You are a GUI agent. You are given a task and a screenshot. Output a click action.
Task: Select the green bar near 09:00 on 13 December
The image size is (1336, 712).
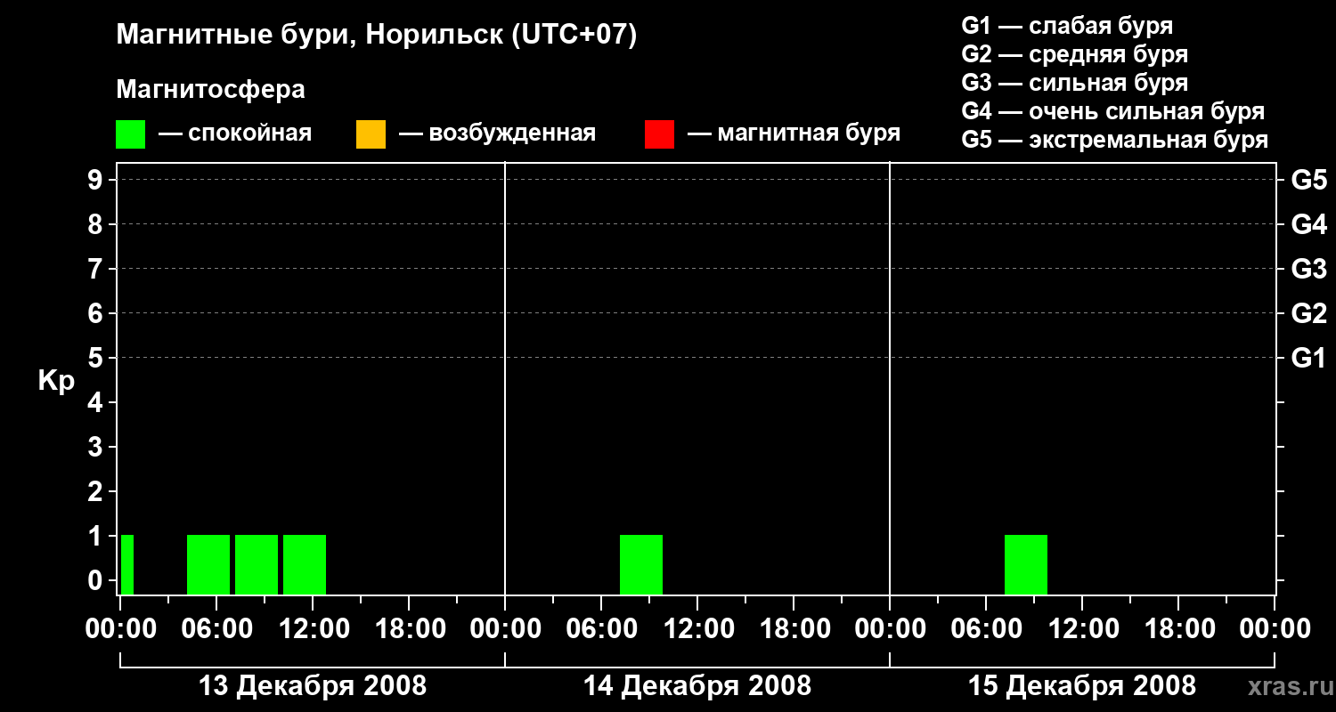(x=257, y=564)
